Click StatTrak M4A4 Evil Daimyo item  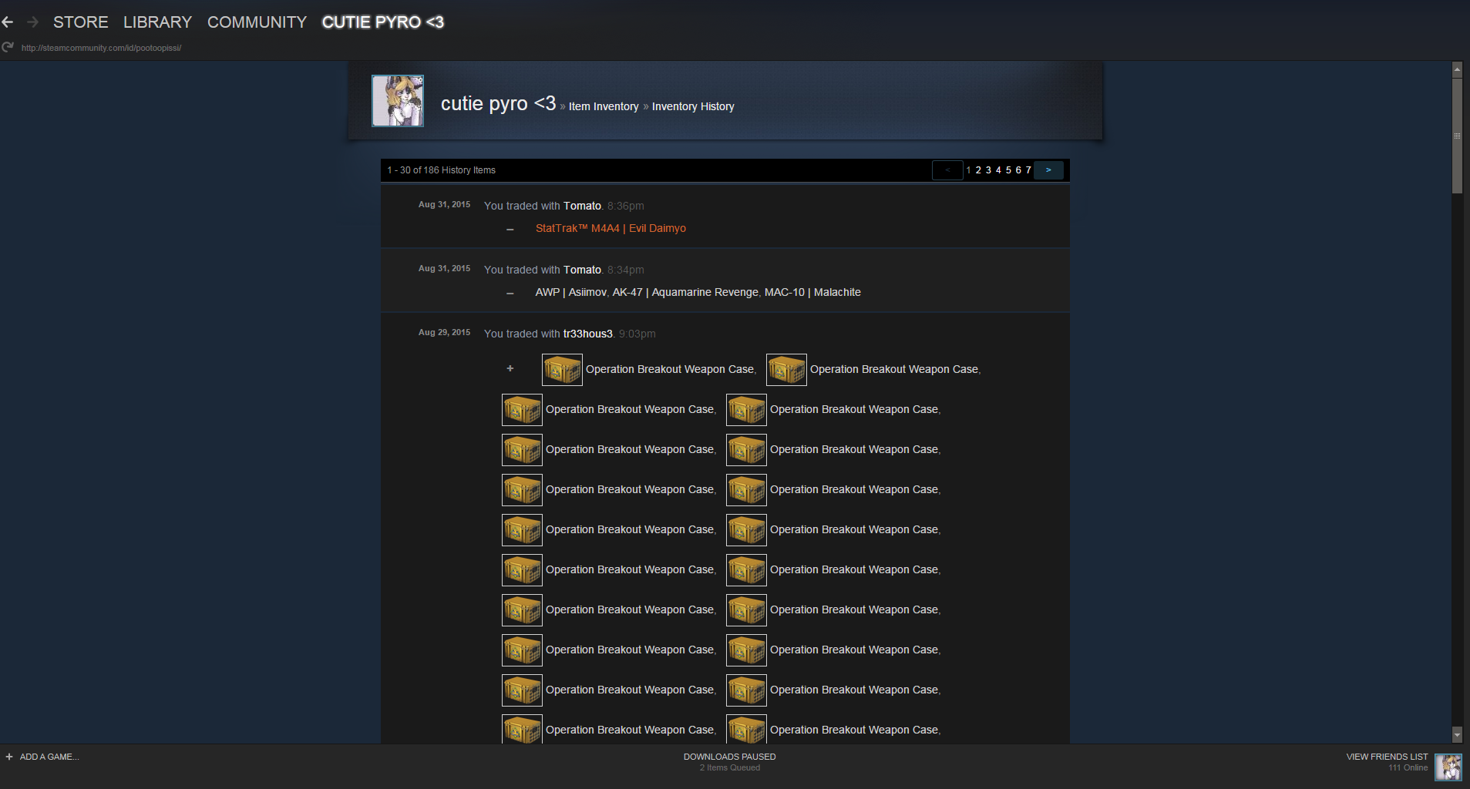coord(611,228)
